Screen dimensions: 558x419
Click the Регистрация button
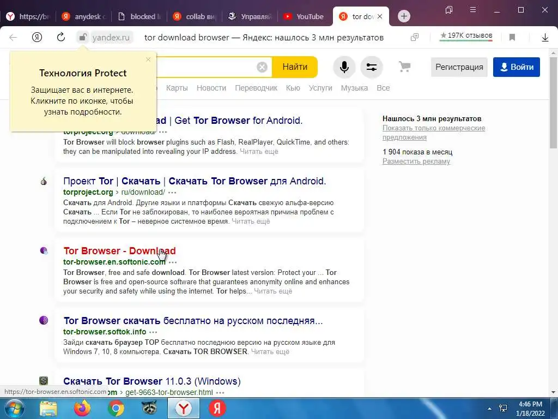pos(459,67)
